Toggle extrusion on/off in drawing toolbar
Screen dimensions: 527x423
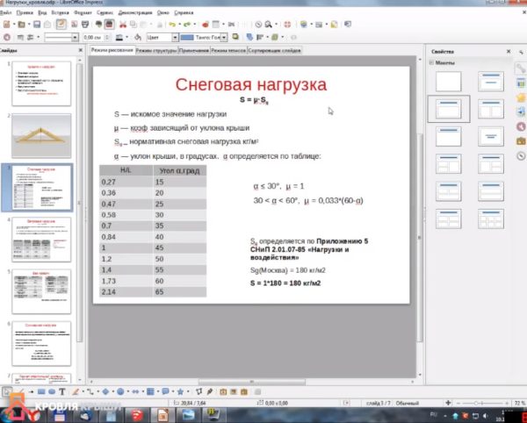pos(257,391)
